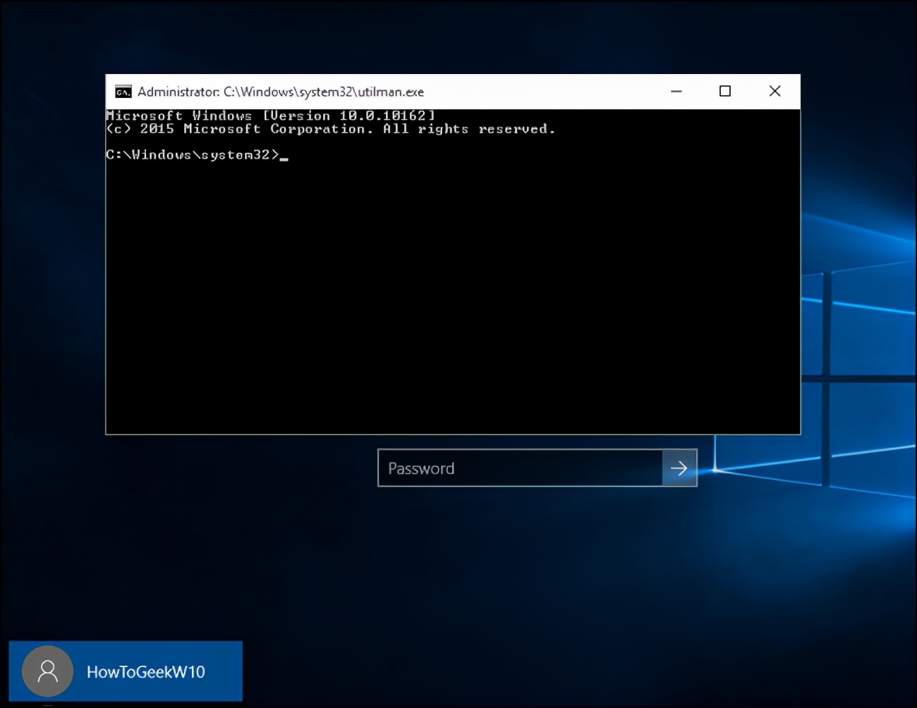917x708 pixels.
Task: Minimize the Command Prompt window
Action: (x=676, y=91)
